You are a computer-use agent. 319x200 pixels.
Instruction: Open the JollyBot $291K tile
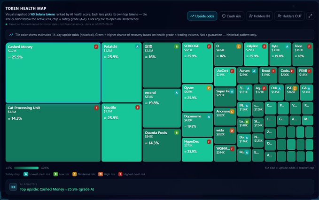(256, 54)
